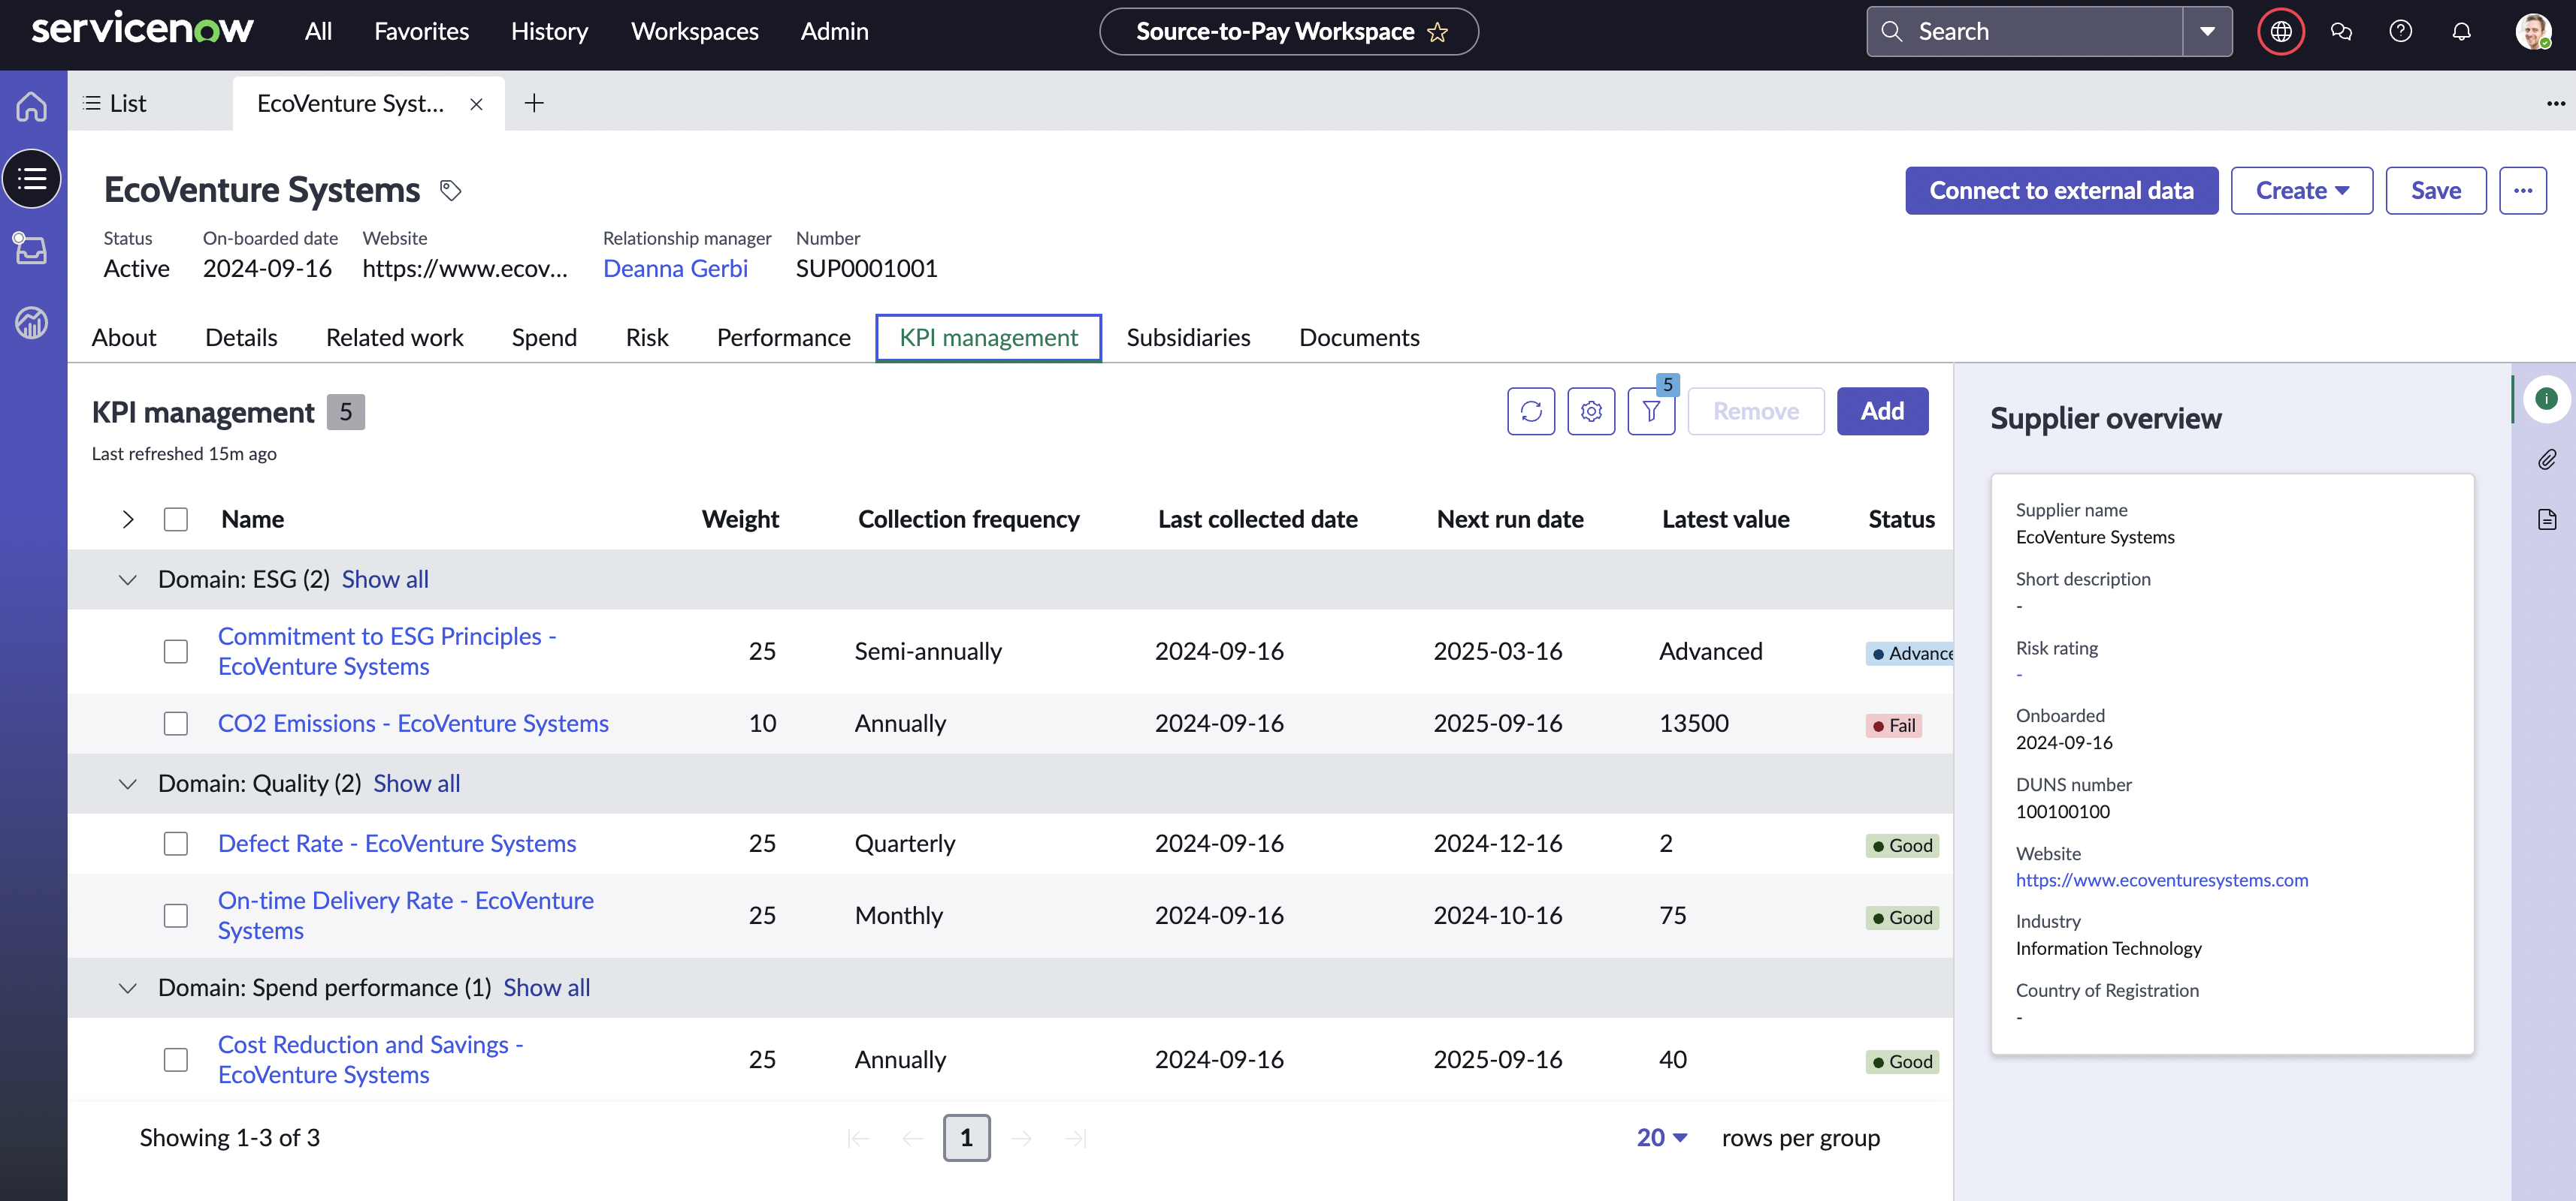Open the Workspaces menu
Image resolution: width=2576 pixels, height=1201 pixels.
tap(694, 31)
